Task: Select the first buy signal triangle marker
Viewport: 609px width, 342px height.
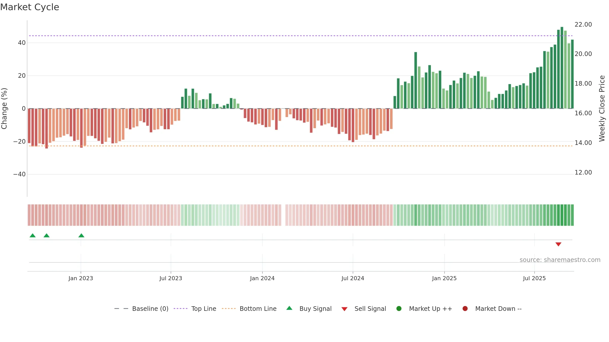Action: click(32, 236)
